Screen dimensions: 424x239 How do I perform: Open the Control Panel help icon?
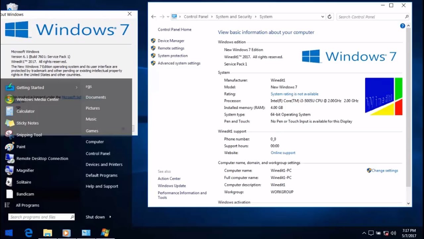click(x=402, y=26)
